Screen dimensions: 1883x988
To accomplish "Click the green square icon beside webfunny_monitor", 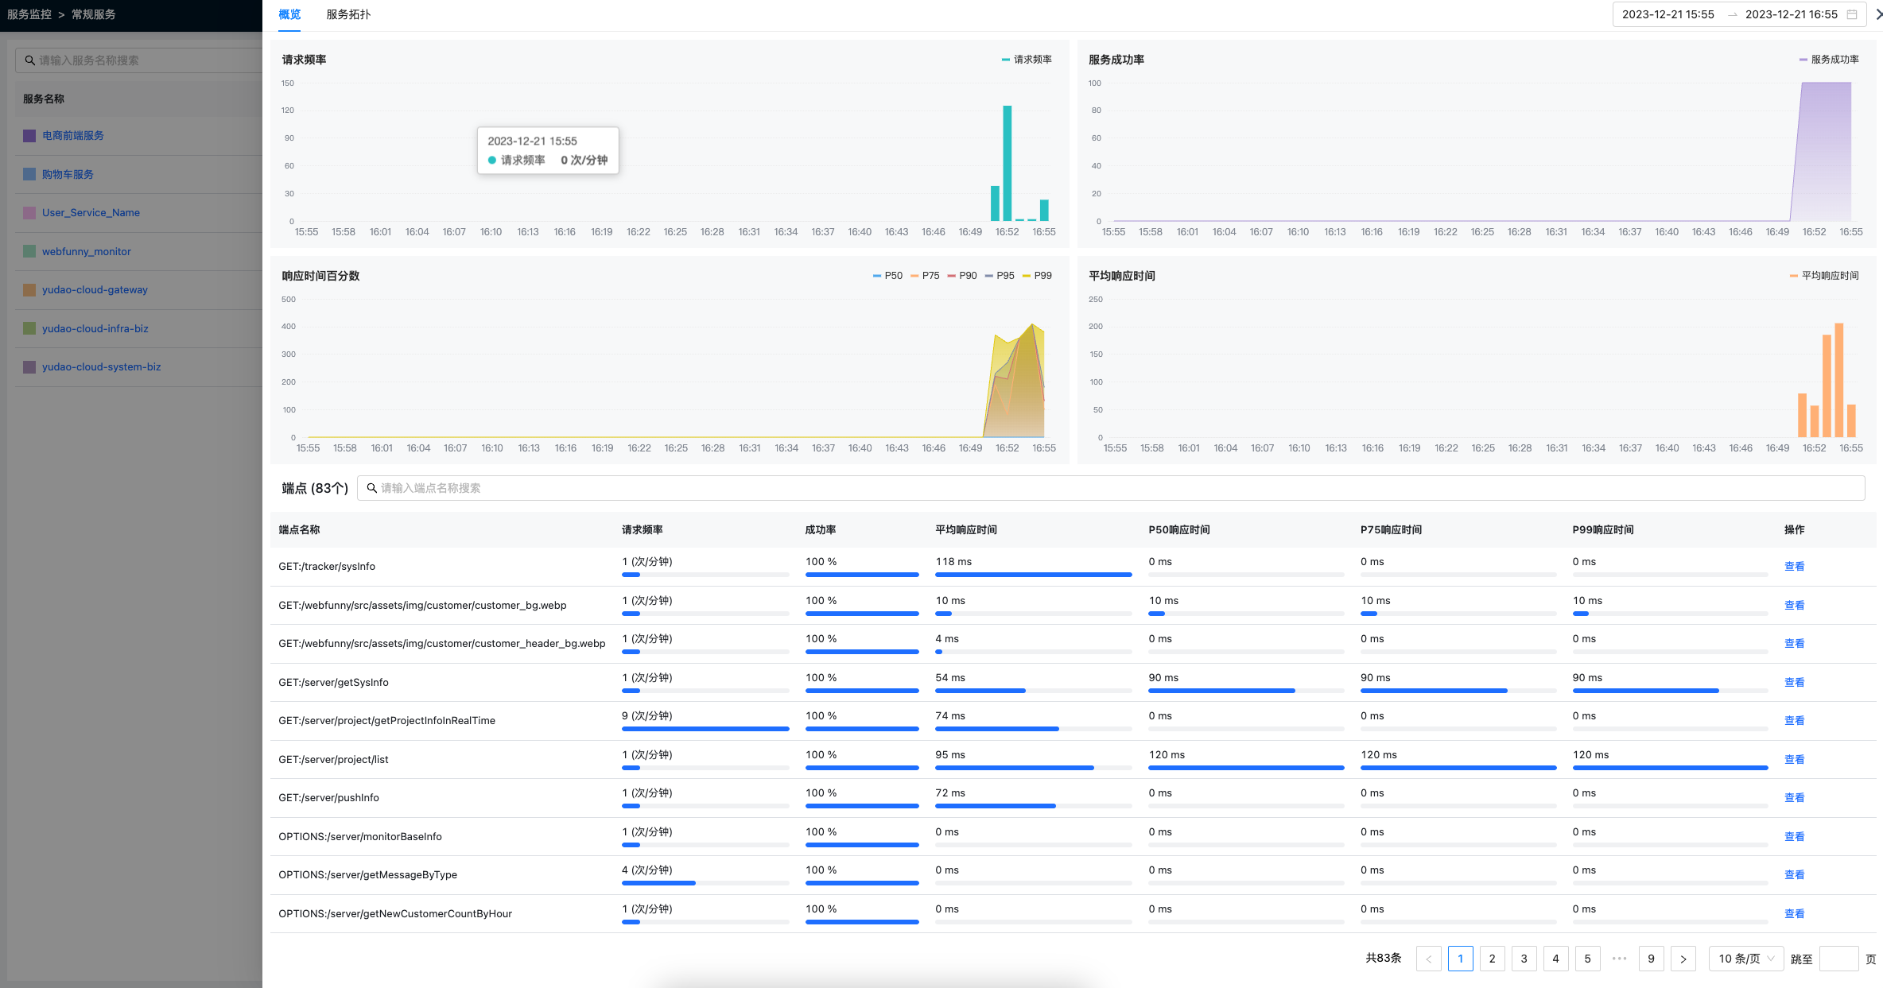I will (x=29, y=251).
